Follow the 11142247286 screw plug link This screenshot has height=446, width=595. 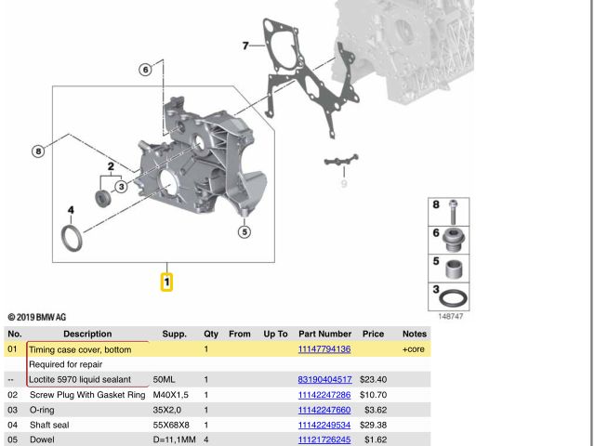click(x=324, y=395)
